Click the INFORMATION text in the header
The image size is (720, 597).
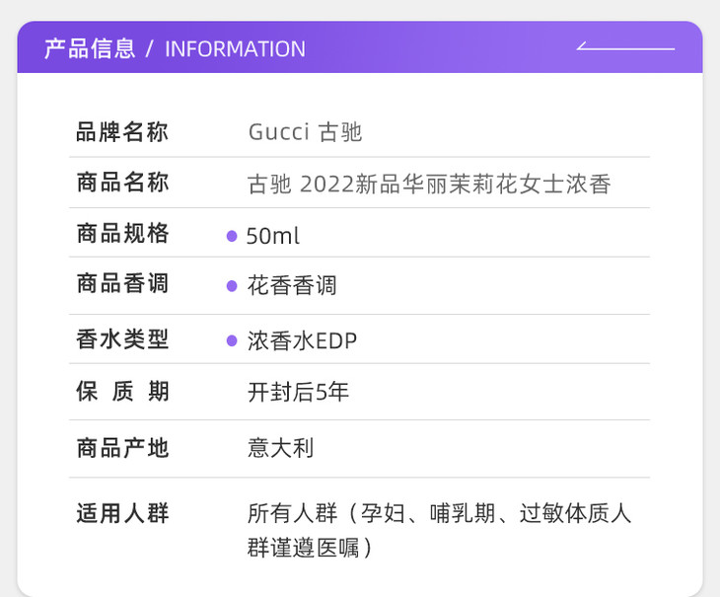[x=235, y=48]
